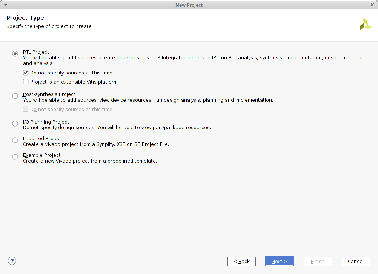The height and width of the screenshot is (274, 378).
Task: Choose the Post-synthesis Project option
Action: (x=15, y=96)
